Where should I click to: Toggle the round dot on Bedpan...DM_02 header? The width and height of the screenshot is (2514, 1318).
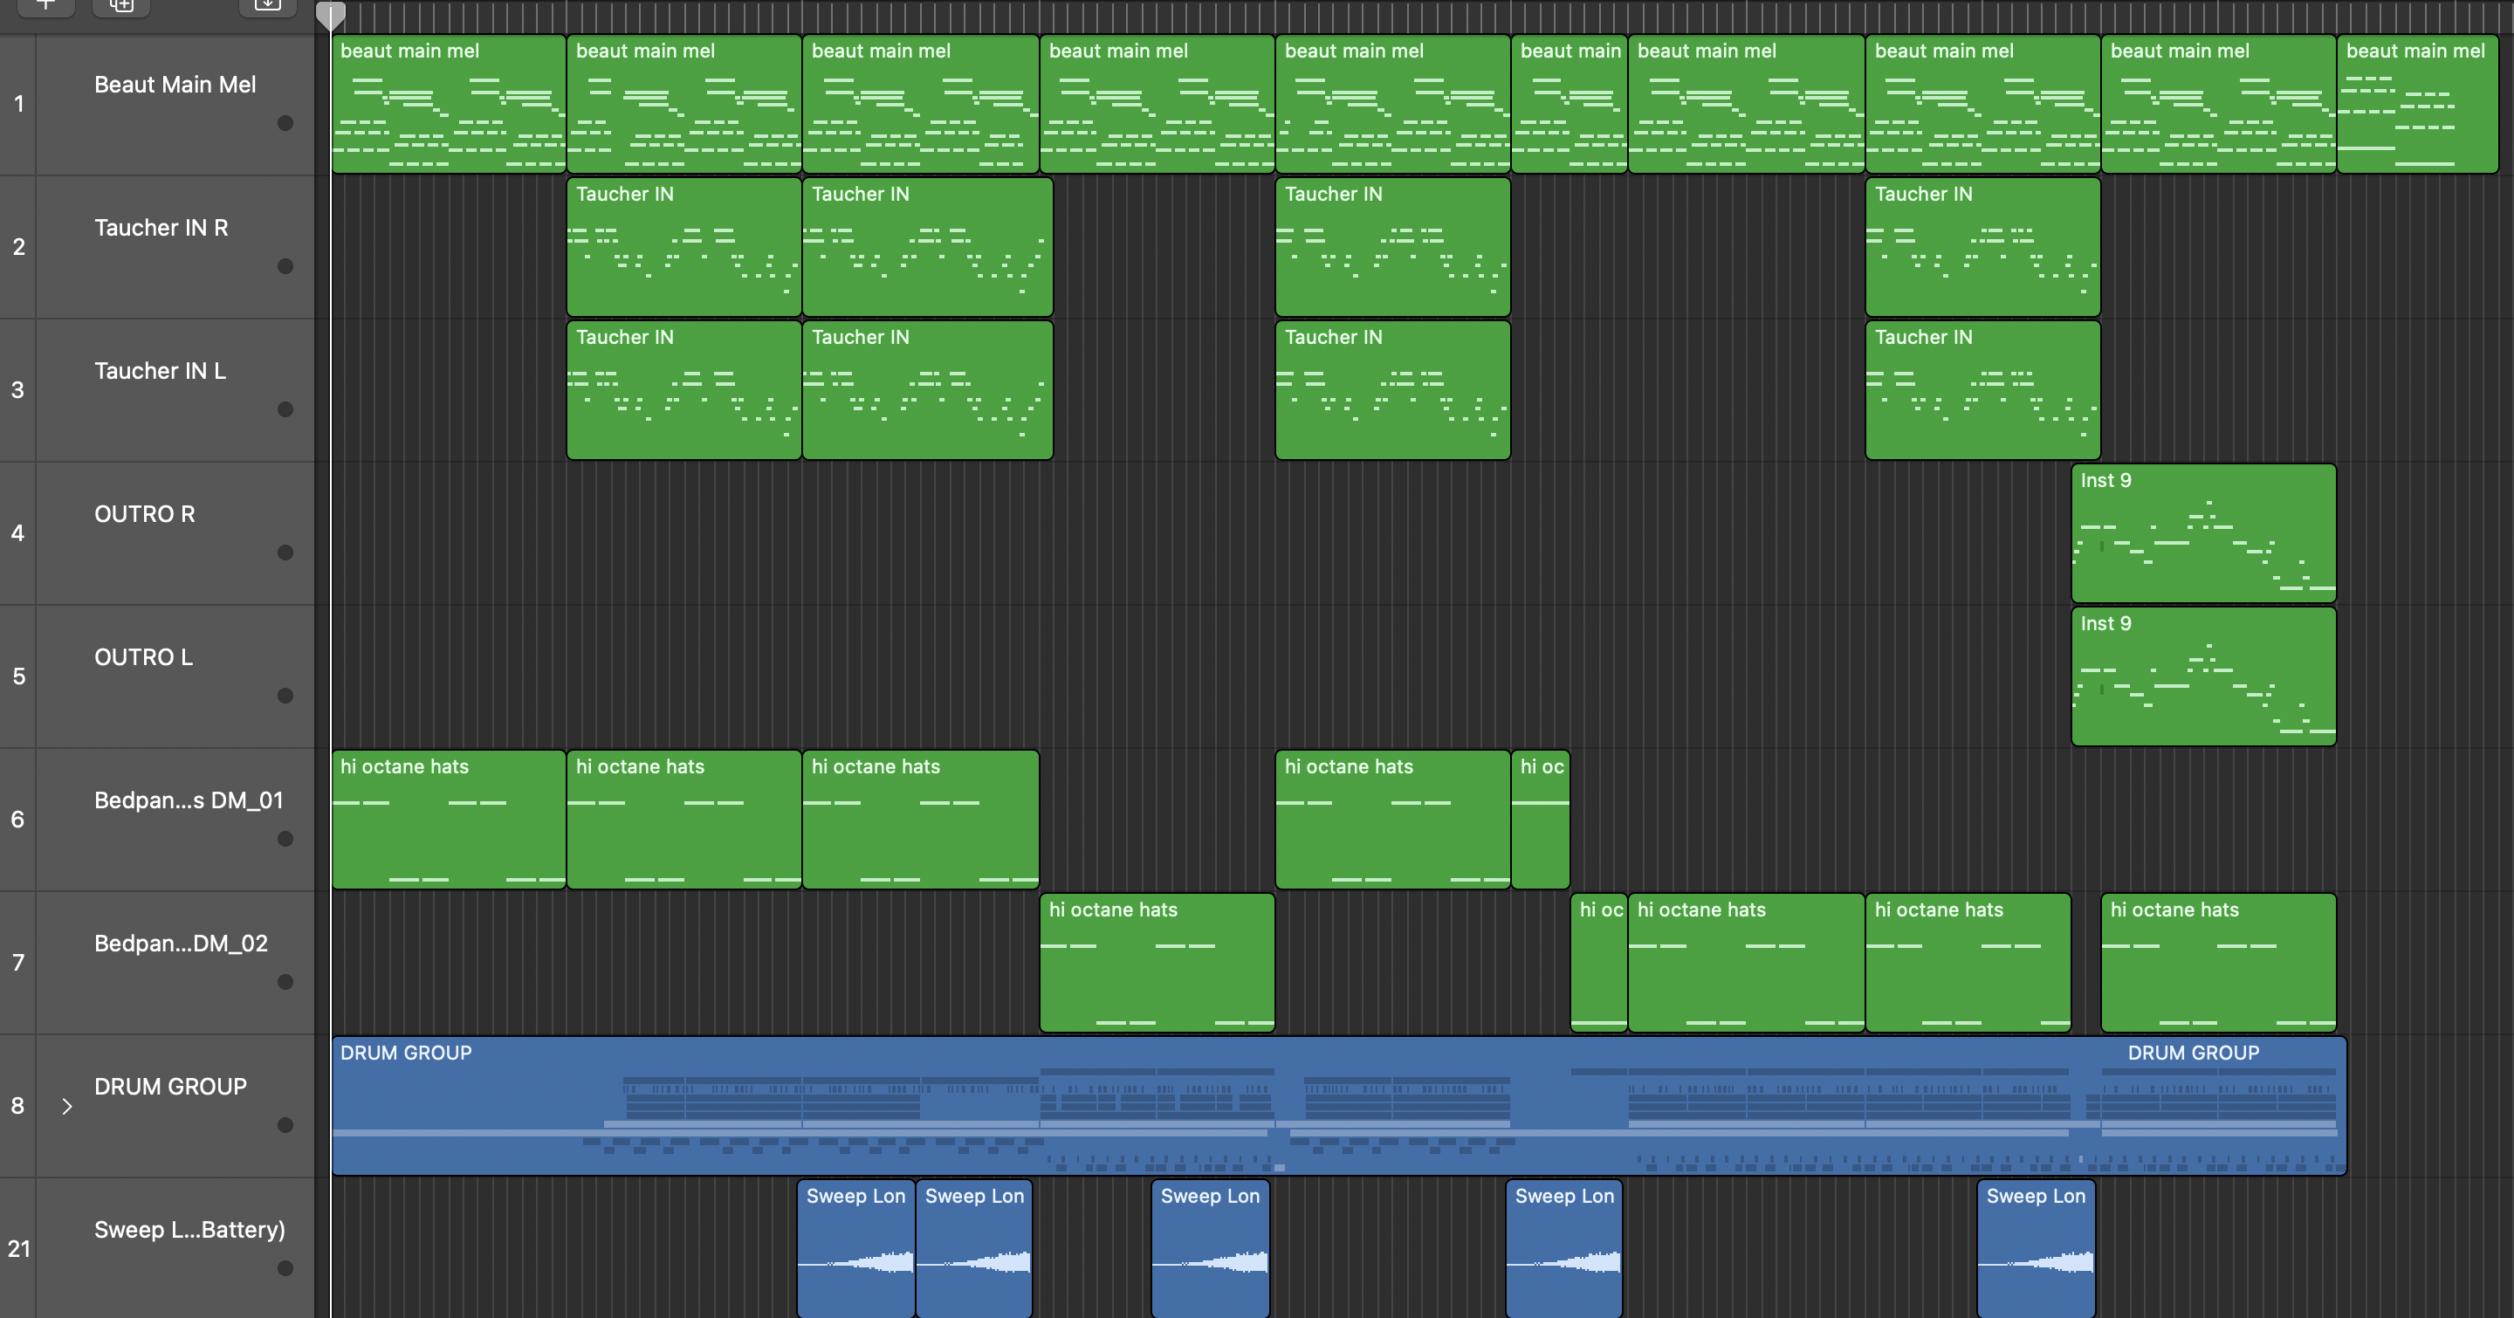[285, 983]
